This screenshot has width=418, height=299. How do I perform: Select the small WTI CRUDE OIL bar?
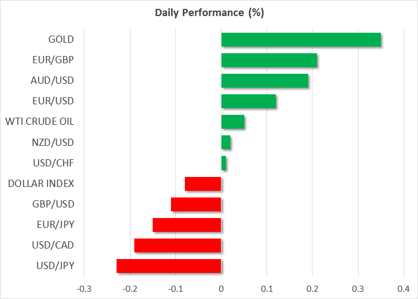(x=233, y=122)
